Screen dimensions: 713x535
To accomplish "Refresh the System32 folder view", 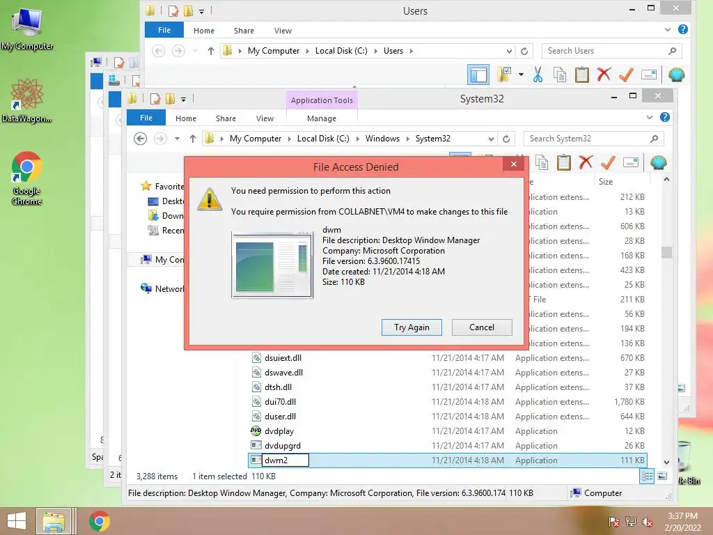I will [x=506, y=139].
